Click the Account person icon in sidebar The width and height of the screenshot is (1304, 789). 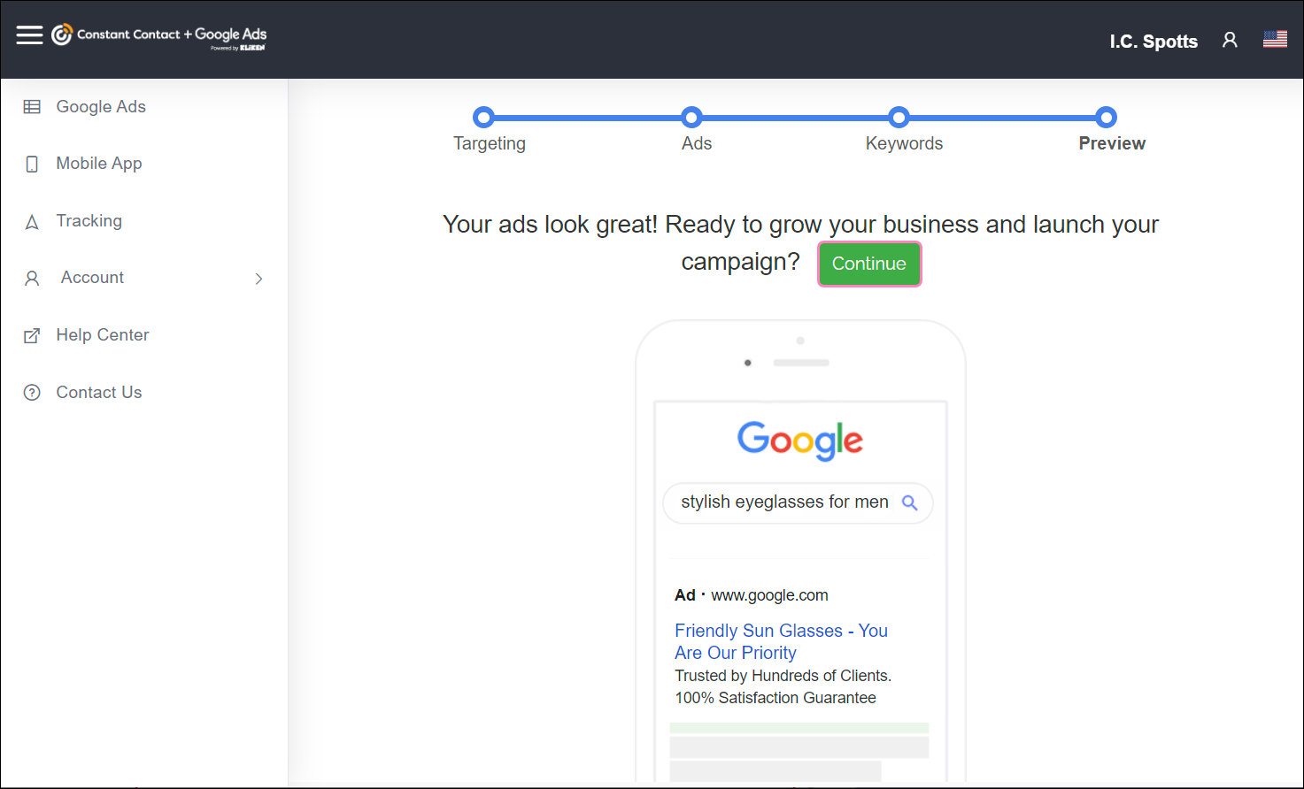32,279
